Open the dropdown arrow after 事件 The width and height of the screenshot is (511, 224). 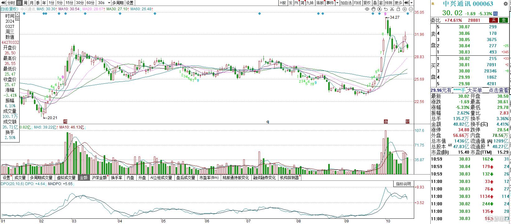[x=338, y=3]
